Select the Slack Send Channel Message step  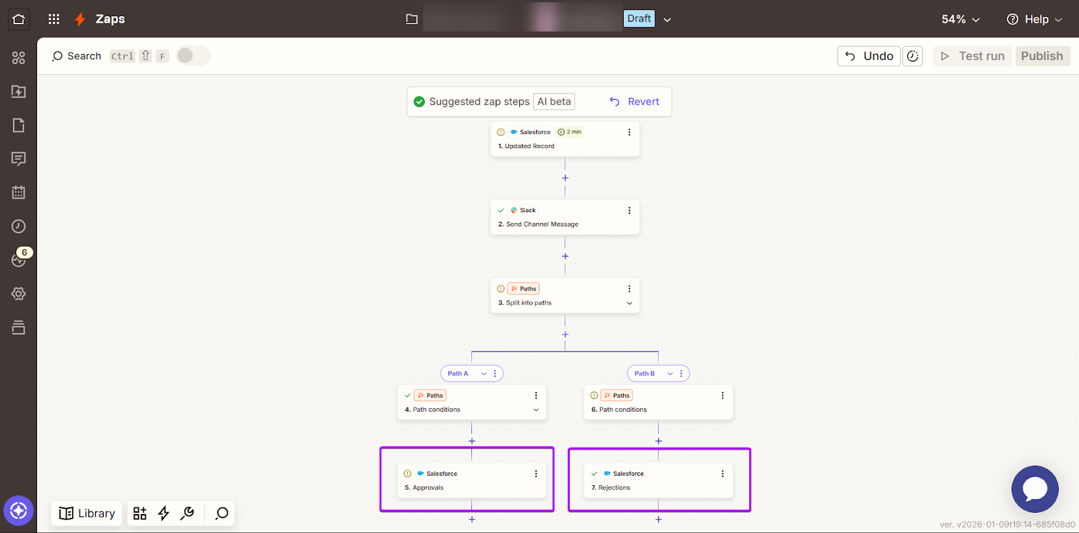click(565, 217)
